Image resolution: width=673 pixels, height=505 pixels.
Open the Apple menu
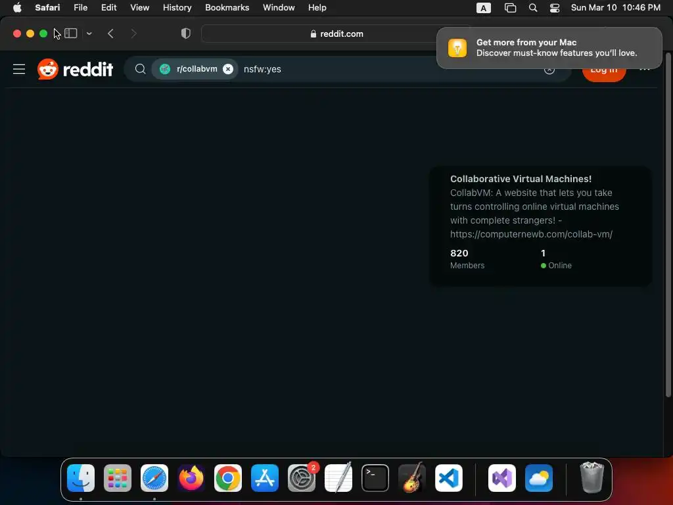pos(17,8)
